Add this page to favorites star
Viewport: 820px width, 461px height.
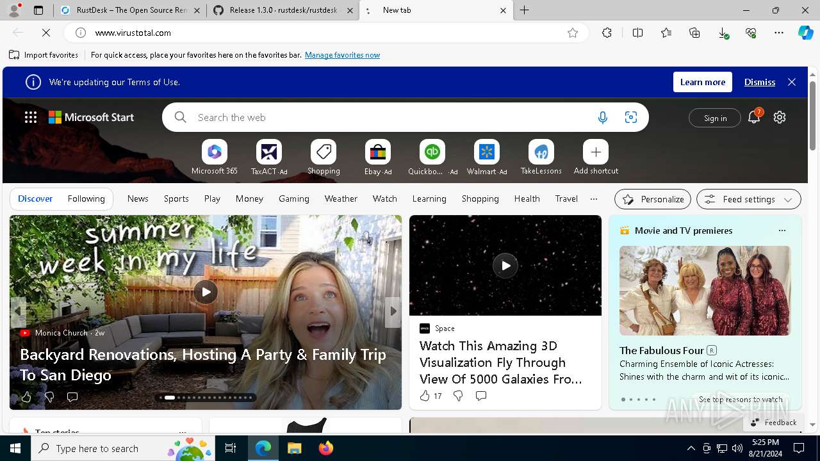[573, 33]
